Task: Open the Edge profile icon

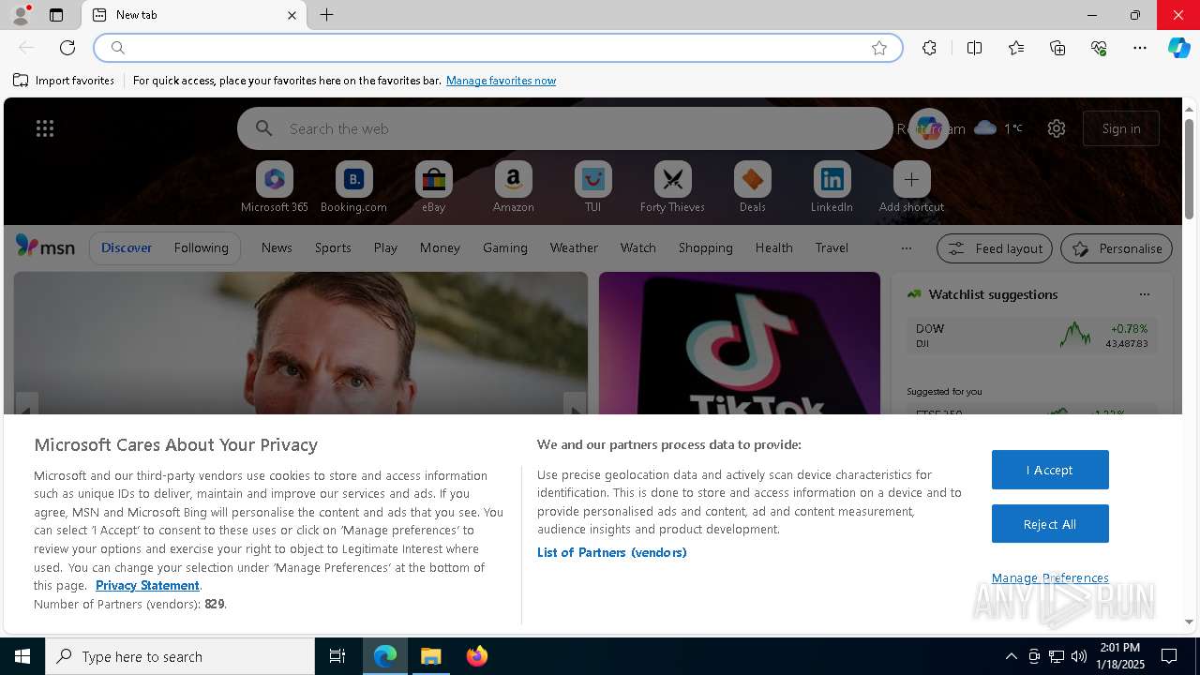Action: [x=20, y=15]
